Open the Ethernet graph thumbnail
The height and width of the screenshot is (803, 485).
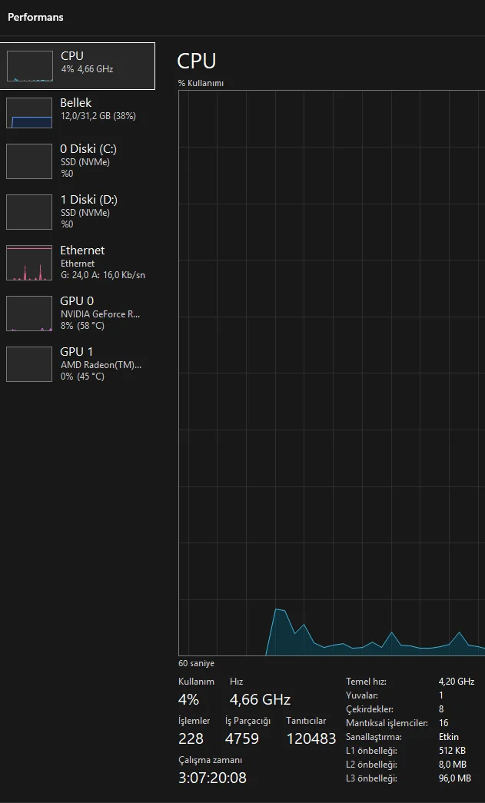point(29,263)
